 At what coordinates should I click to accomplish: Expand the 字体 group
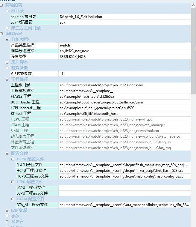7,216
